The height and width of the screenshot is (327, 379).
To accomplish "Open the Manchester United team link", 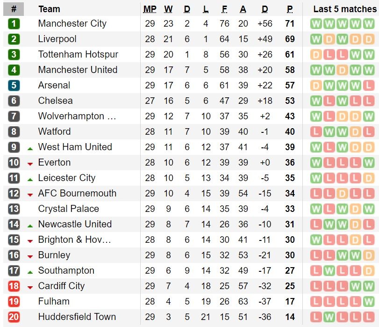I will tap(78, 70).
